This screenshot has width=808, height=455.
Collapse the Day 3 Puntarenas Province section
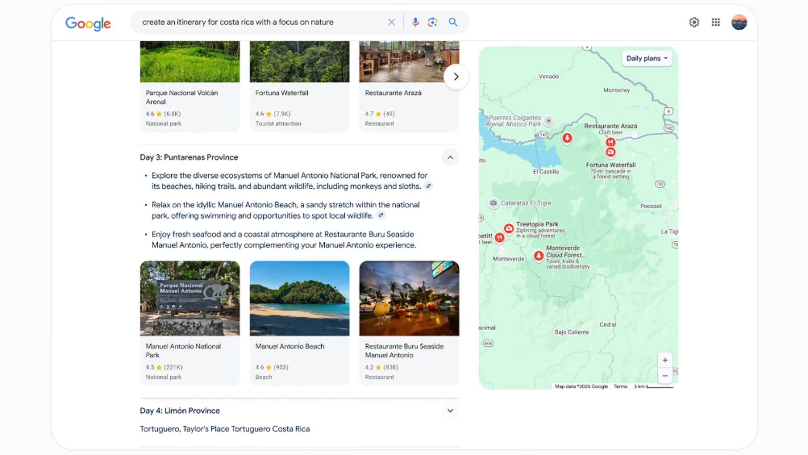[450, 158]
